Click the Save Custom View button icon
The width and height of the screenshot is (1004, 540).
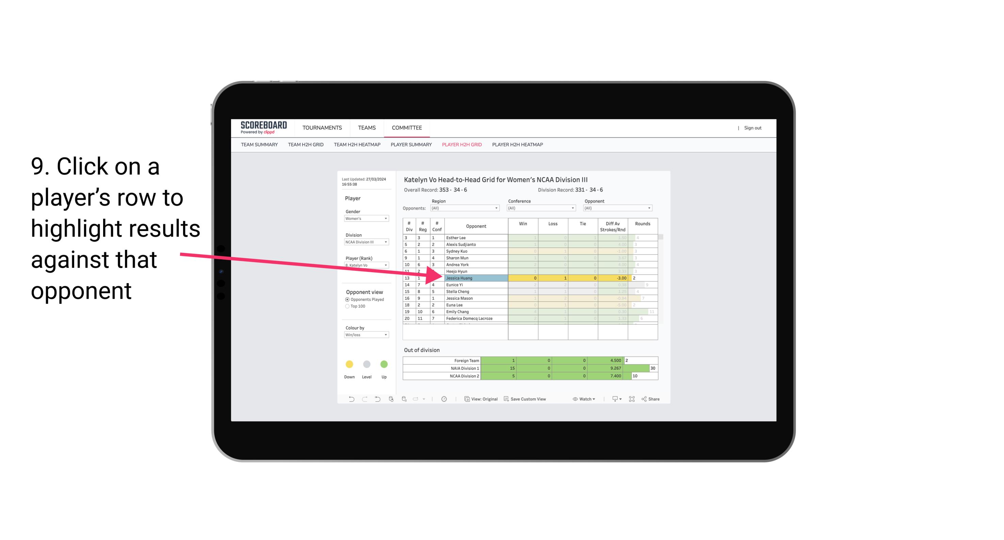(505, 399)
